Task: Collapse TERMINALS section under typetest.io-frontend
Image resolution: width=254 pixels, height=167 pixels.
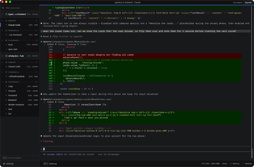Action: [x=3, y=30]
